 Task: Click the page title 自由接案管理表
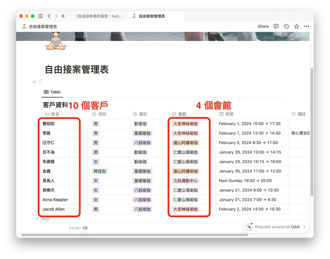tap(77, 70)
